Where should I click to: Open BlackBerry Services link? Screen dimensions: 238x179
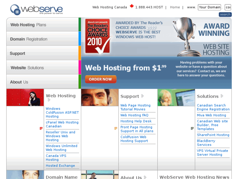[x=206, y=143]
